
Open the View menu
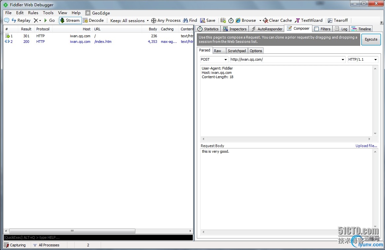[63, 13]
